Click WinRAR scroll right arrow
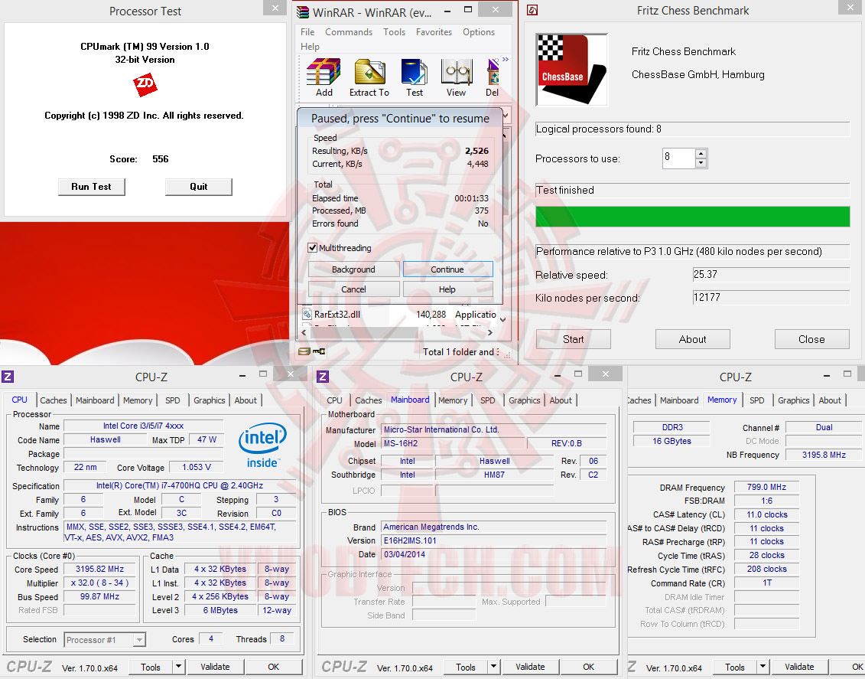The image size is (865, 679). [490, 332]
